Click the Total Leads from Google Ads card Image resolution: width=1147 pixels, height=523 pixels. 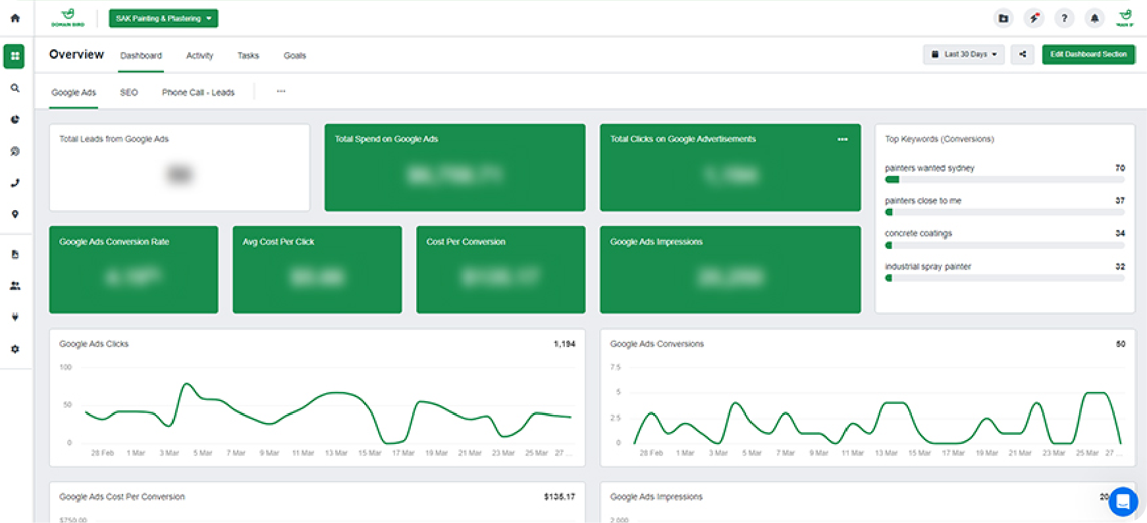[179, 167]
